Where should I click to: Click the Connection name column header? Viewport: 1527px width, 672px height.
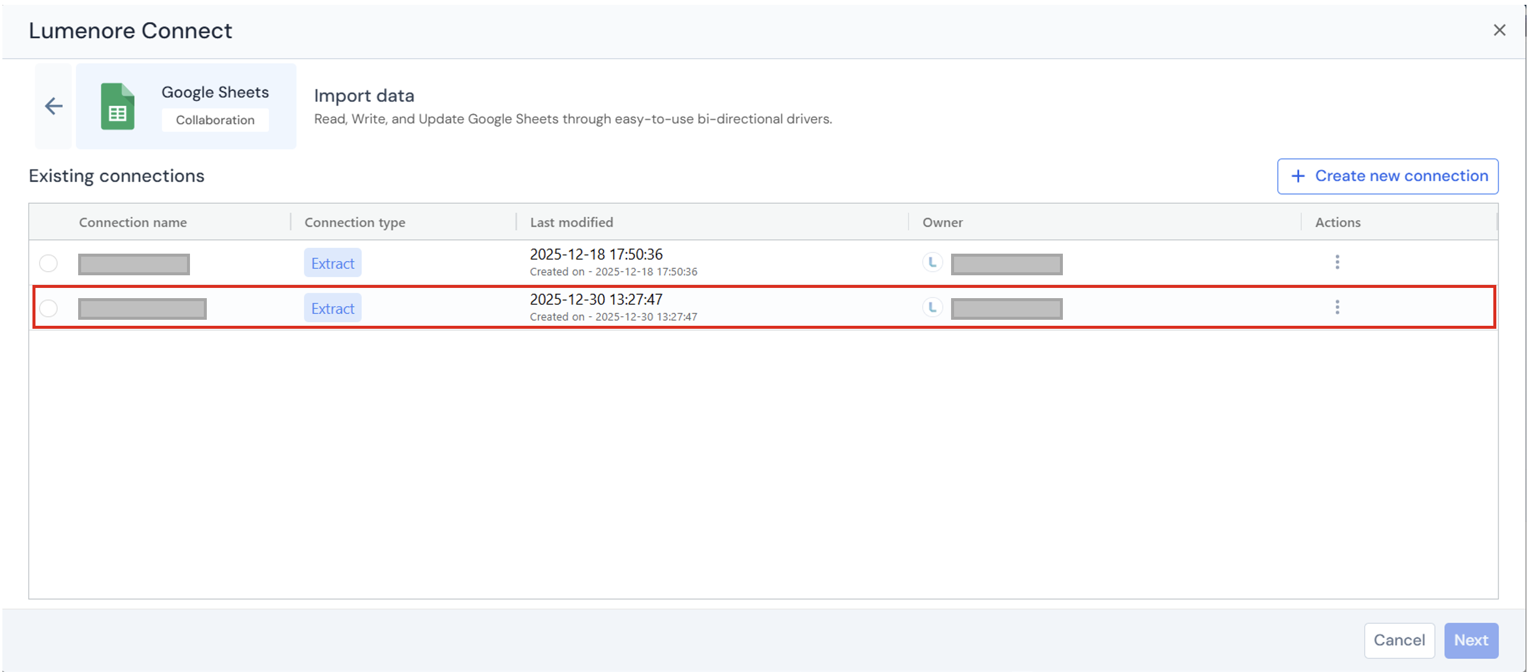click(x=133, y=222)
